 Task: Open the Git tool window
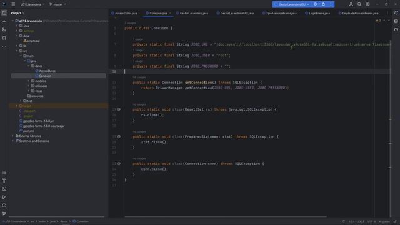point(4,214)
